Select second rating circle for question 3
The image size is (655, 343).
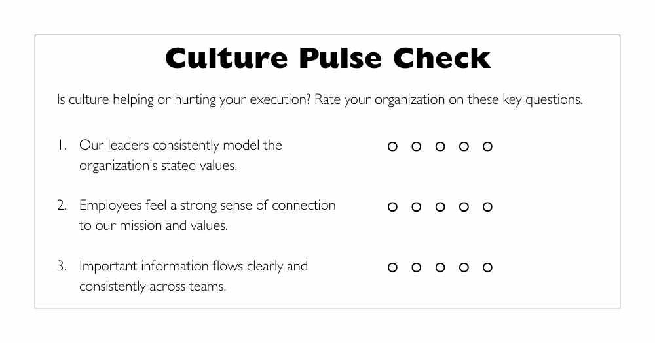pyautogui.click(x=416, y=267)
